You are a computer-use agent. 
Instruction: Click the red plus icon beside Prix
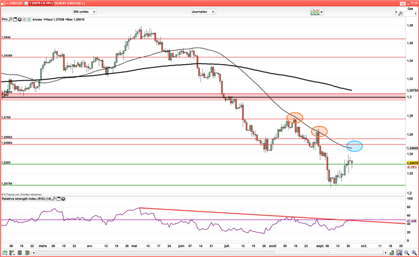click(x=24, y=19)
